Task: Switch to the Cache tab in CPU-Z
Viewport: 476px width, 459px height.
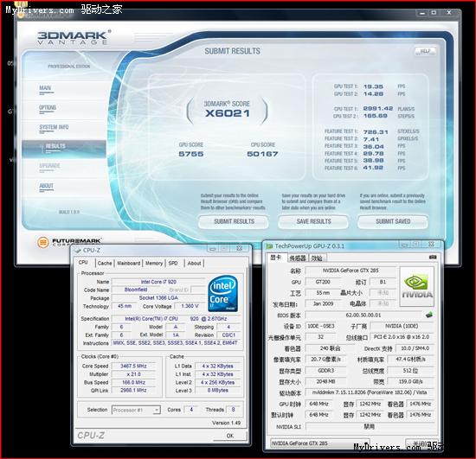Action: 105,263
